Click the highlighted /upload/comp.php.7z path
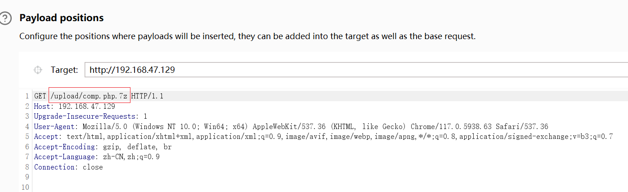Image resolution: width=628 pixels, height=192 pixels. (90, 96)
